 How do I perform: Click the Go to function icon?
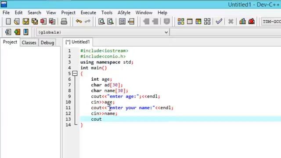pyautogui.click(x=122, y=22)
